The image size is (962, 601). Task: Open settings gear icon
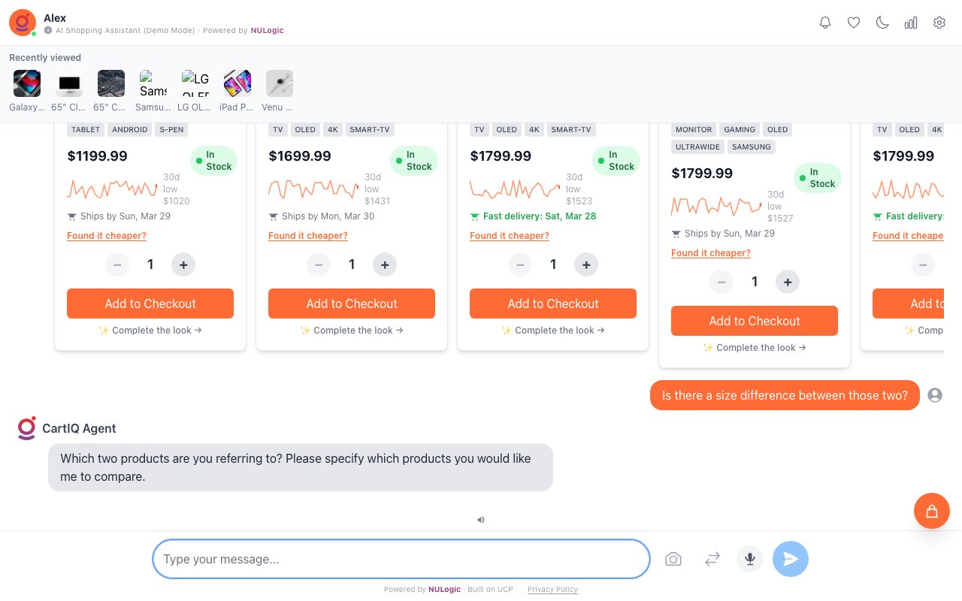tap(939, 23)
